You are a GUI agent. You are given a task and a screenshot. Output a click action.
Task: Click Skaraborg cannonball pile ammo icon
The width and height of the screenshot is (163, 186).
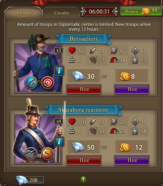coord(72,131)
